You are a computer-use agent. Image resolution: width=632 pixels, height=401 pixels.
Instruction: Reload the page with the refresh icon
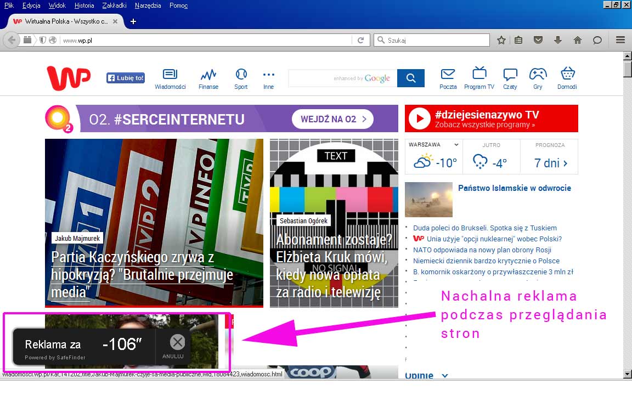(x=361, y=40)
